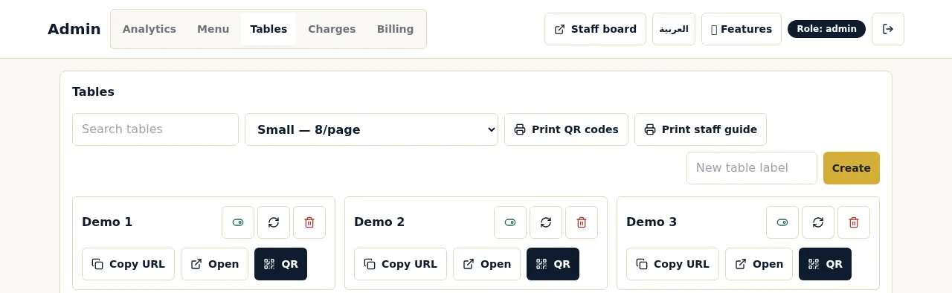Click the Demo 1 table name
This screenshot has height=293, width=952.
[107, 222]
